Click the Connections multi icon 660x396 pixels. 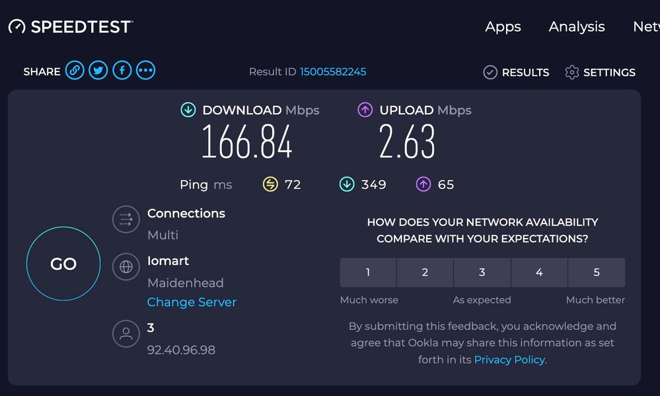point(126,219)
